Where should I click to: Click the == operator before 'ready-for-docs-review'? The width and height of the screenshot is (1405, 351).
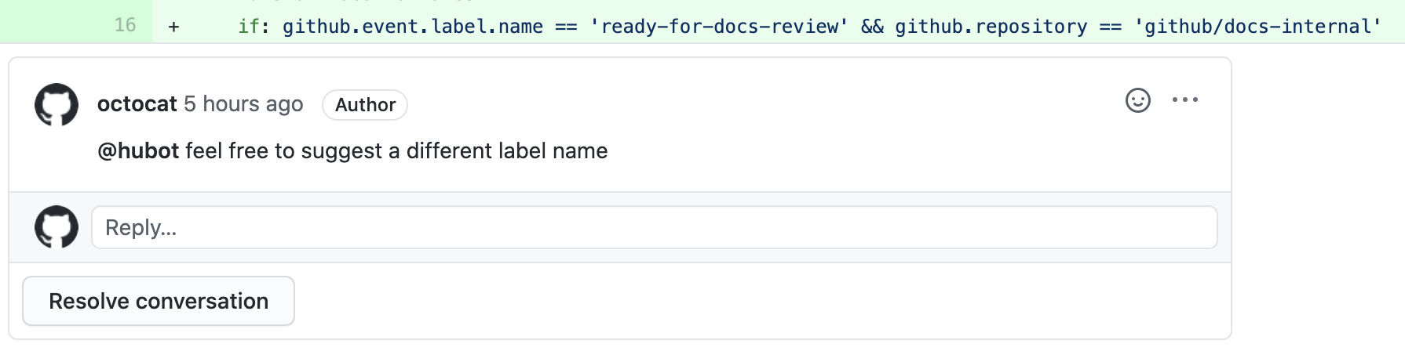[x=566, y=27]
